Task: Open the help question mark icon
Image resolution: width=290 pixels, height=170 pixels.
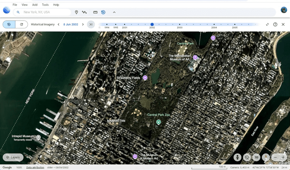Action: [x=275, y=25]
